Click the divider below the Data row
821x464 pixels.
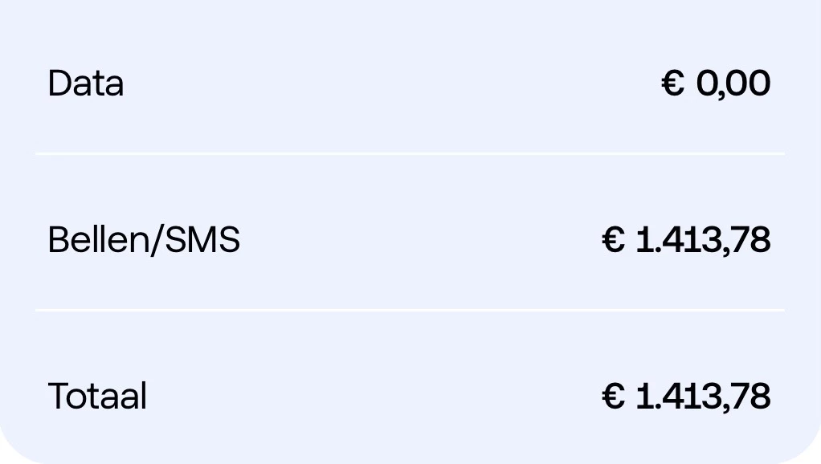pos(410,153)
